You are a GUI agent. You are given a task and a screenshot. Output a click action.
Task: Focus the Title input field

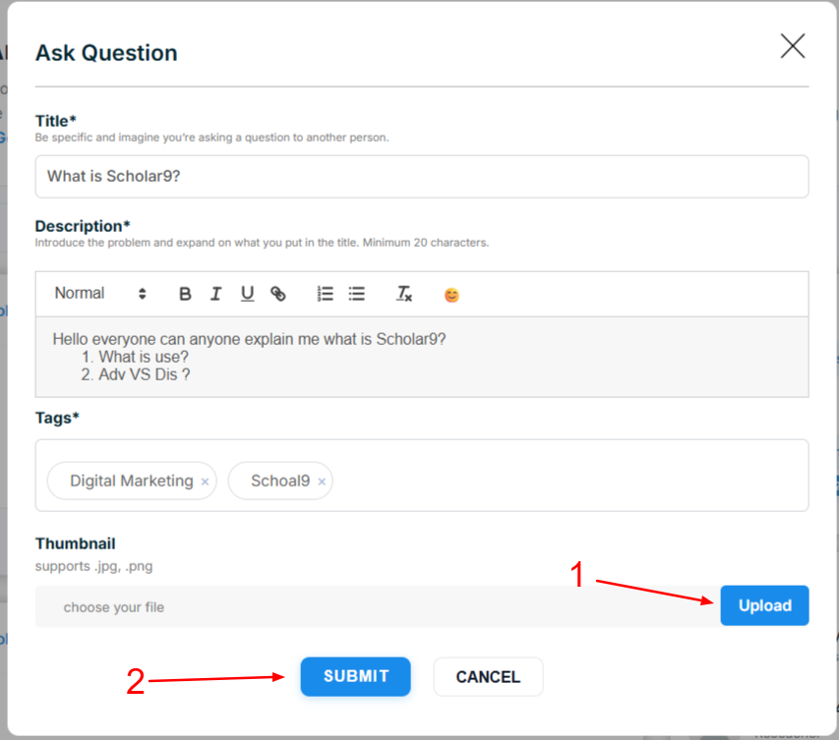pyautogui.click(x=422, y=177)
